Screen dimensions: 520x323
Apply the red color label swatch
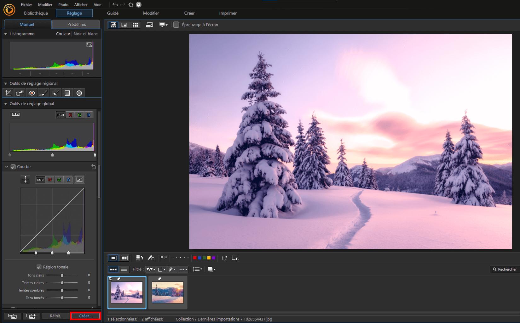tap(195, 258)
